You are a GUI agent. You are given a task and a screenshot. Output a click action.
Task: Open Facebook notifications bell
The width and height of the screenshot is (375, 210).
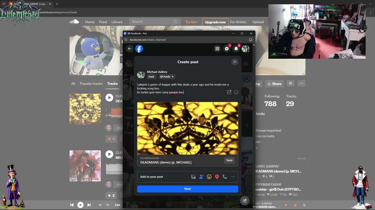point(236,49)
